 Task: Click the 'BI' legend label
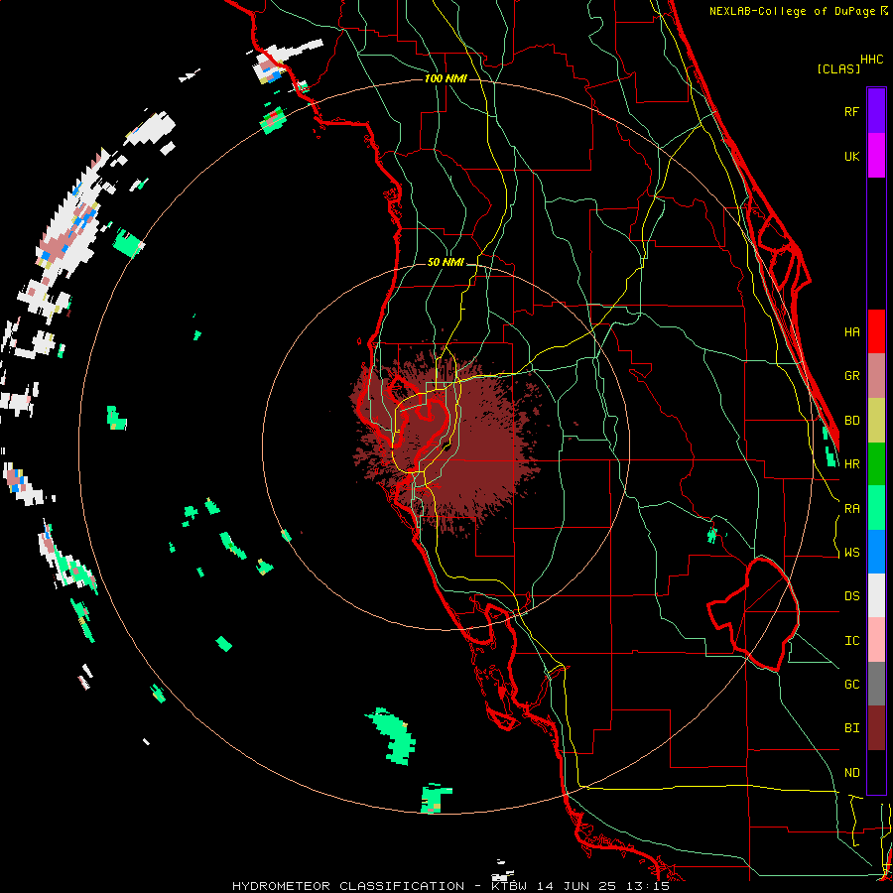pyautogui.click(x=852, y=728)
